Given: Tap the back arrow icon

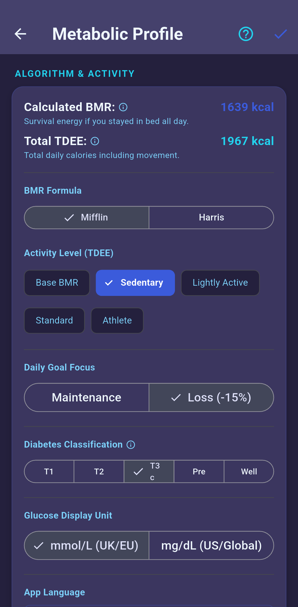Looking at the screenshot, I should pos(20,34).
